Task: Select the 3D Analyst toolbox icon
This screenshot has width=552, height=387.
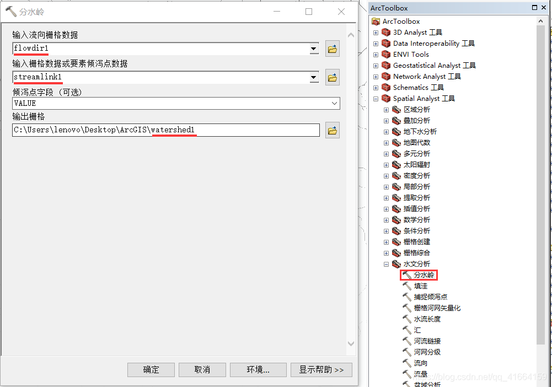Action: pos(386,33)
